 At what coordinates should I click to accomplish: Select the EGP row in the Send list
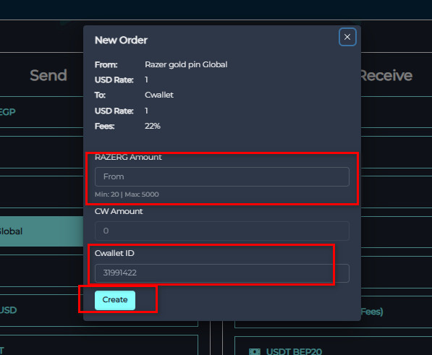[41, 112]
